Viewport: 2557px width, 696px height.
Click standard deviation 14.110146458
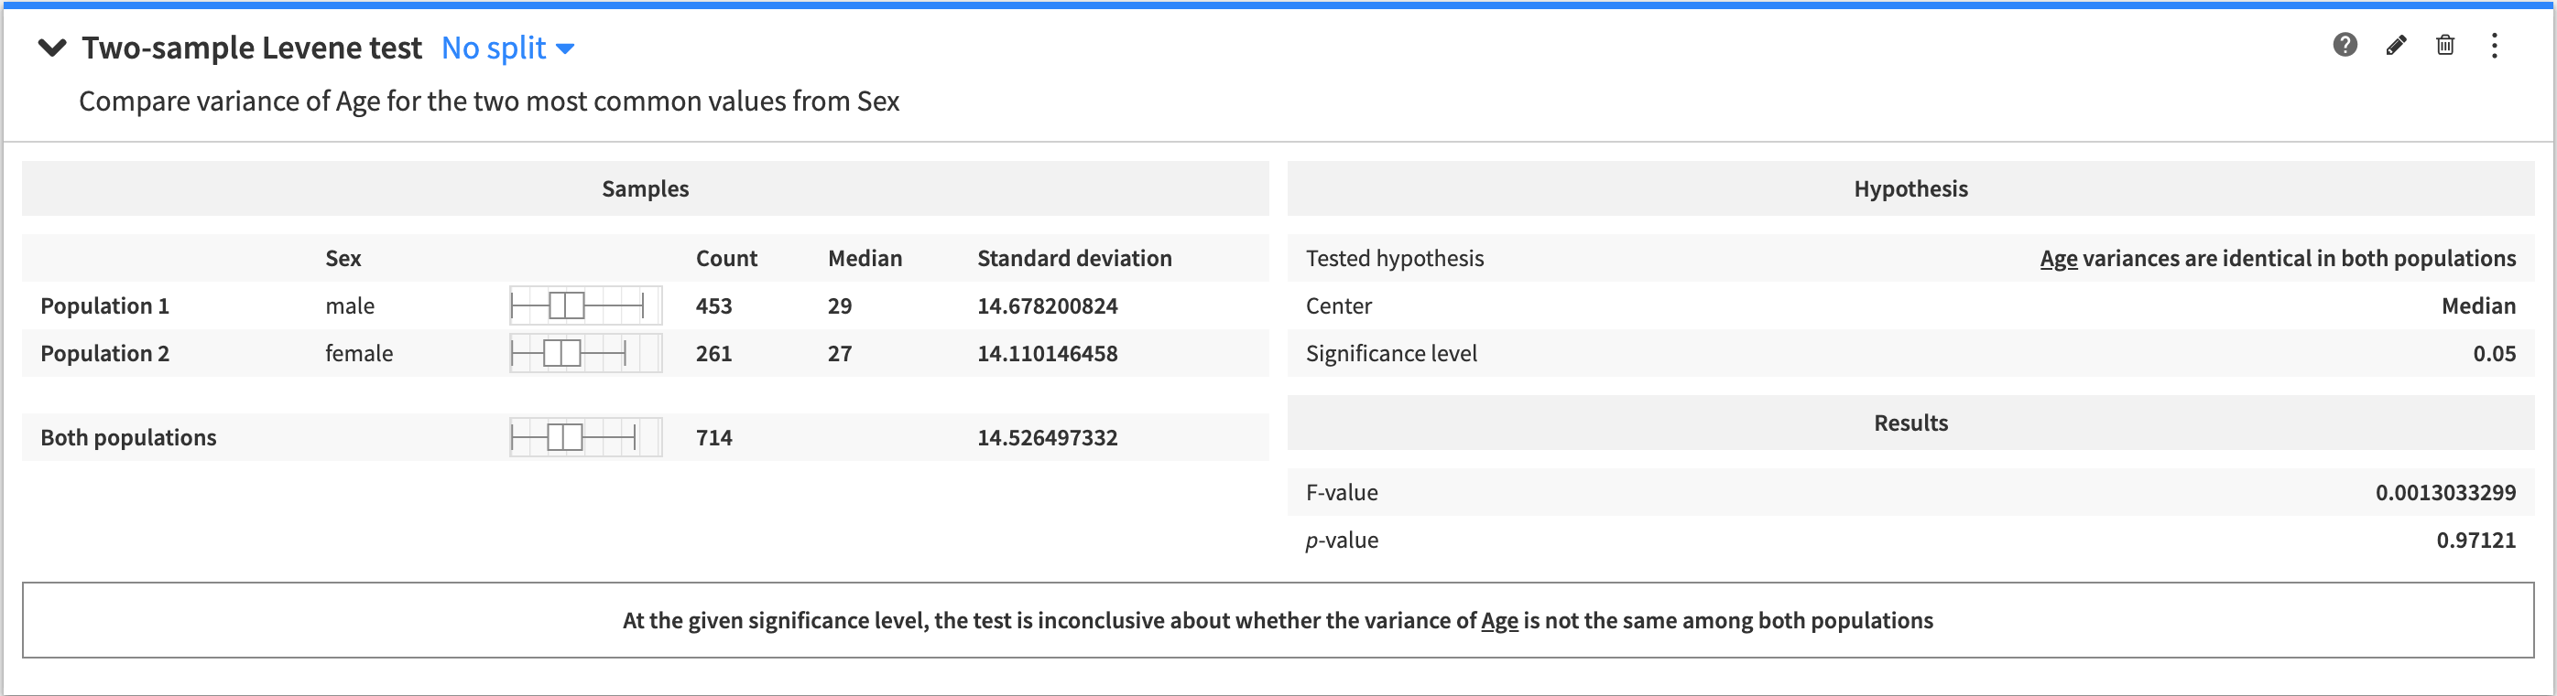pyautogui.click(x=1047, y=353)
